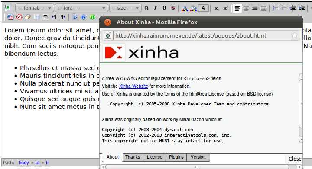Click the eraser remove-format icon
Screen dimensions: 312x169
click(28, 17)
